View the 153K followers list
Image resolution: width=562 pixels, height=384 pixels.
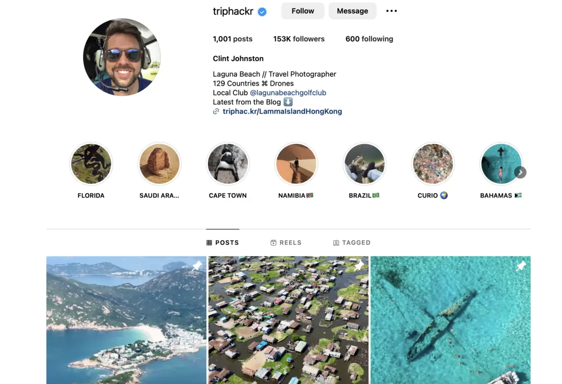299,39
